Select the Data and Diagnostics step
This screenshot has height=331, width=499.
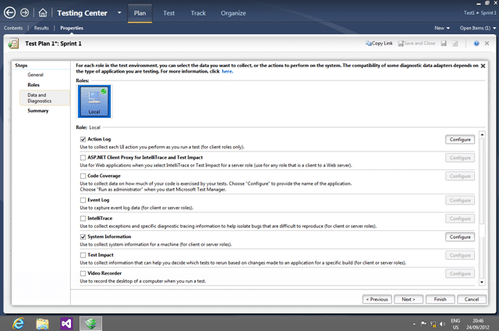44,98
